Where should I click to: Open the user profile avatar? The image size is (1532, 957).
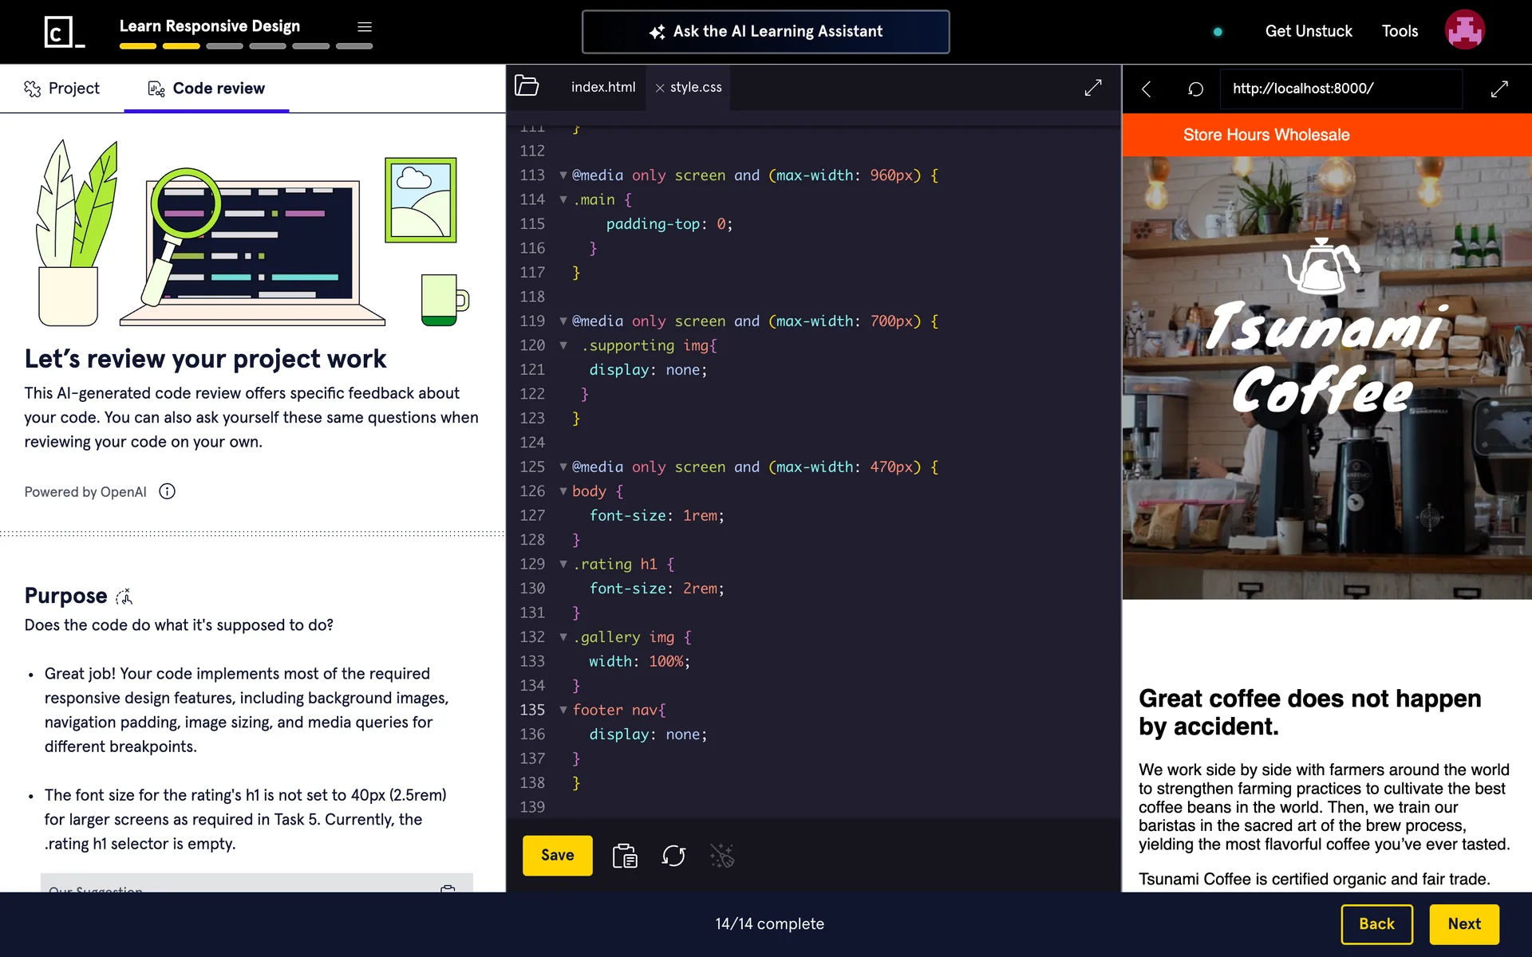coord(1464,30)
